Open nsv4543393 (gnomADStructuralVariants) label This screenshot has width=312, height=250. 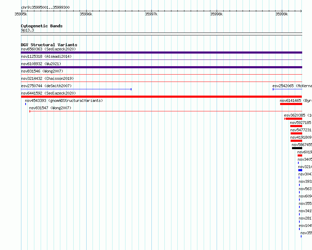[64, 100]
